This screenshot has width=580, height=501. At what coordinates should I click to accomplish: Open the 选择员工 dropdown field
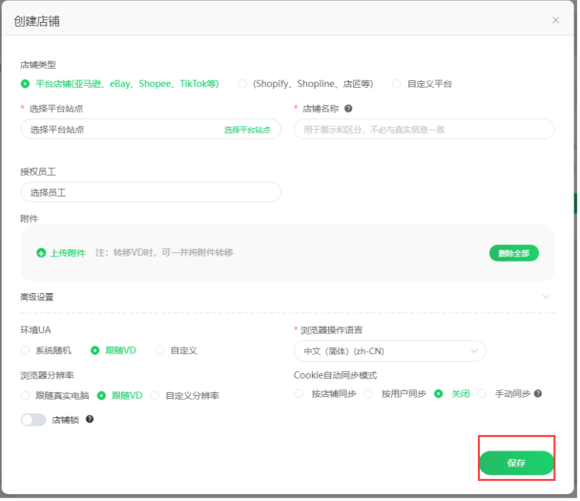(x=152, y=193)
